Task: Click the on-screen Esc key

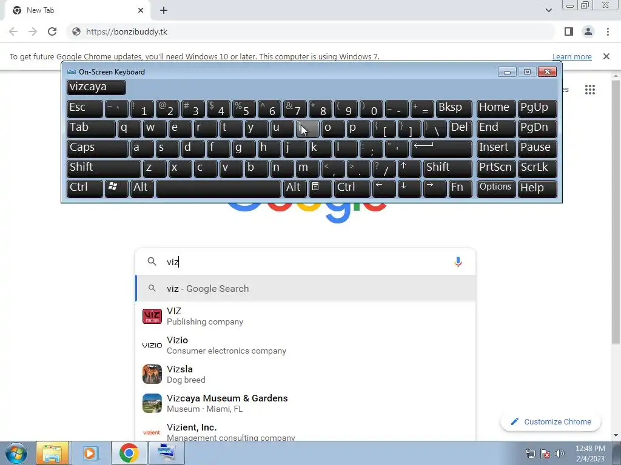Action: pos(85,109)
